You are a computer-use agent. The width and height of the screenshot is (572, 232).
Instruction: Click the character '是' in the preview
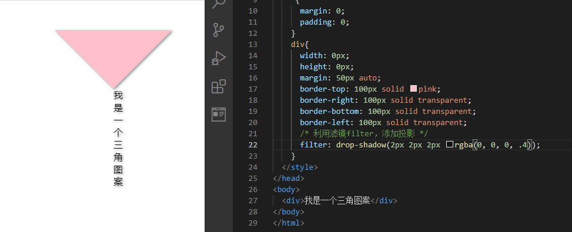pyautogui.click(x=118, y=108)
